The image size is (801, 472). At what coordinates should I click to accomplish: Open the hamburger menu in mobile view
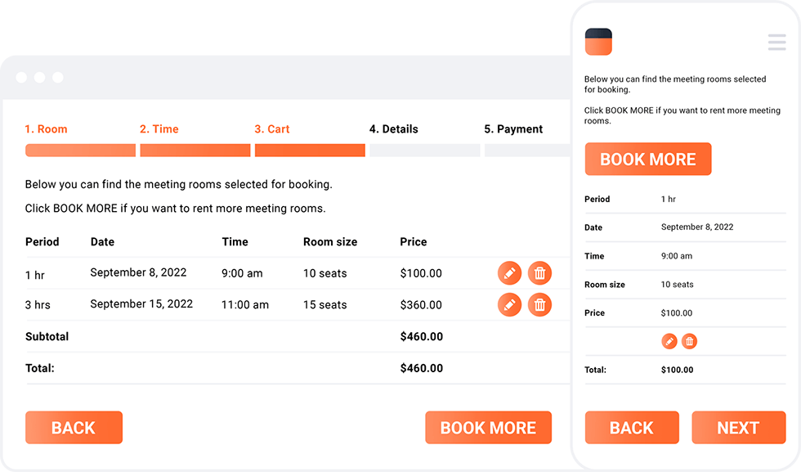776,42
